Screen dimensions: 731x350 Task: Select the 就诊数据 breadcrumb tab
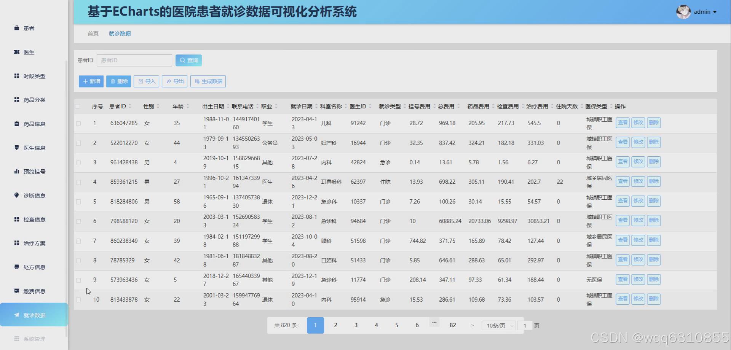coord(120,33)
